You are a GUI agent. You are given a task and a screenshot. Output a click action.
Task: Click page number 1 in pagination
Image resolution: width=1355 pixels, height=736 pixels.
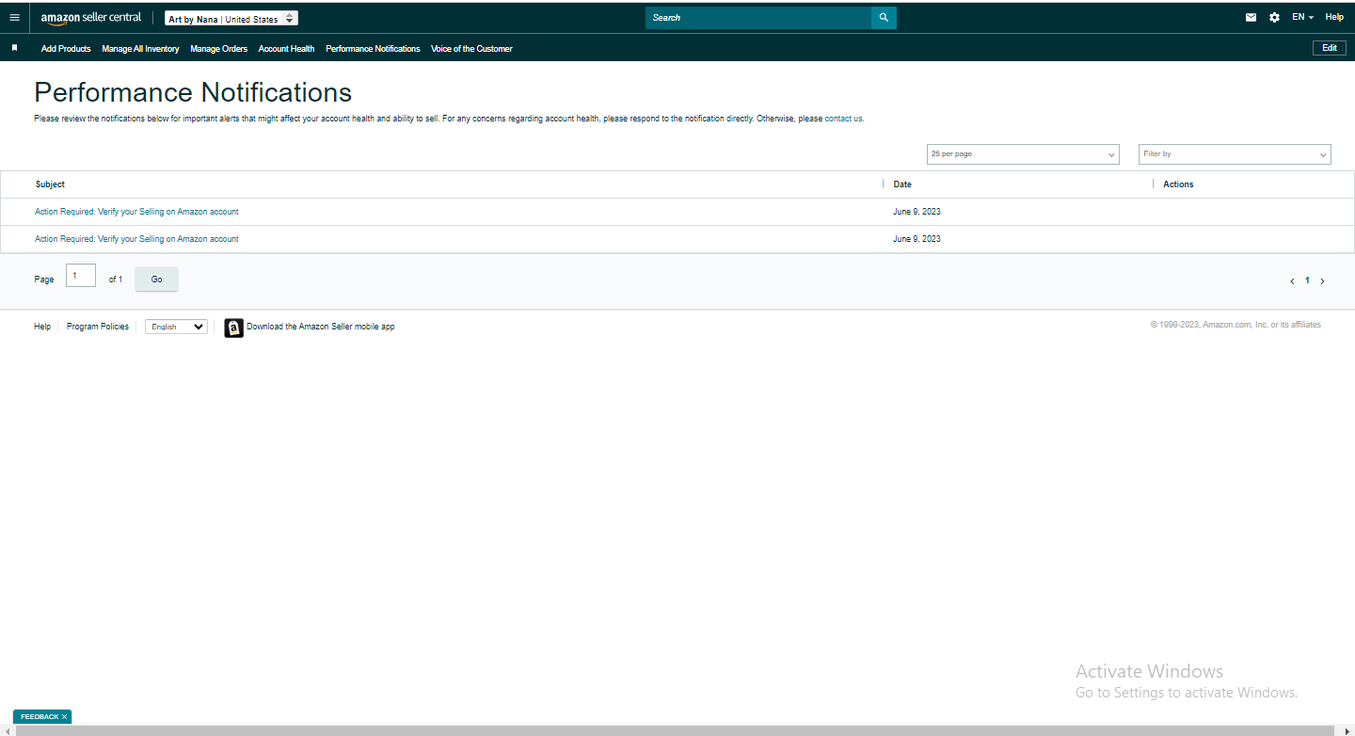click(x=1307, y=280)
